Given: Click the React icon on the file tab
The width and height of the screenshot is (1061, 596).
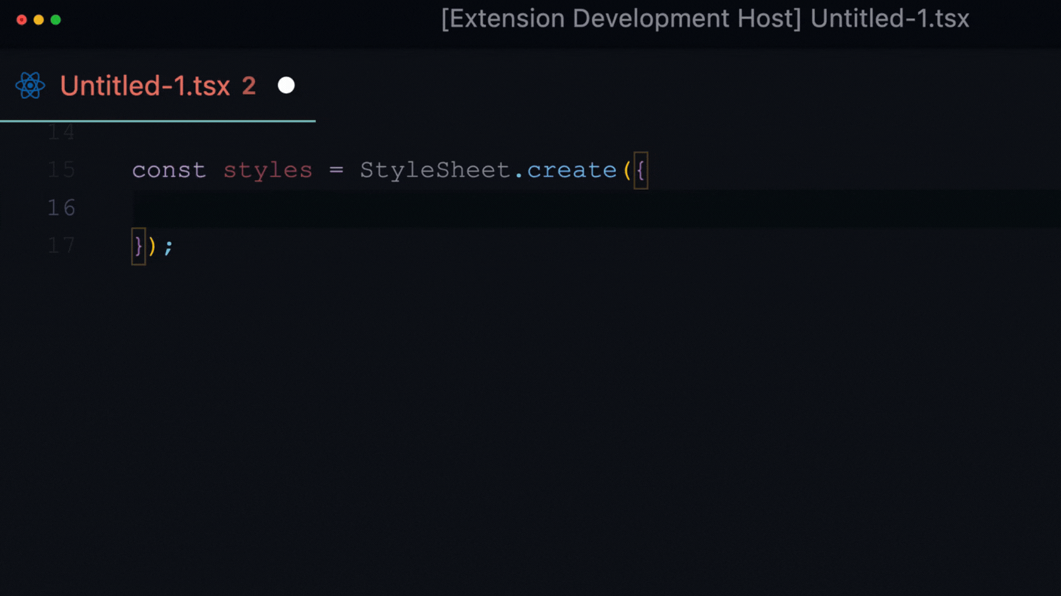Looking at the screenshot, I should (x=30, y=86).
